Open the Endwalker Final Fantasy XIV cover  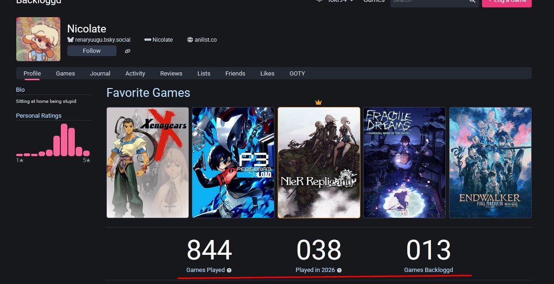[490, 163]
